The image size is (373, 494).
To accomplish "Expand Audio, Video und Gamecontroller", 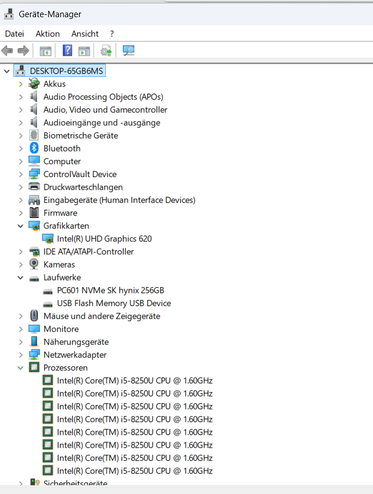I will (21, 110).
